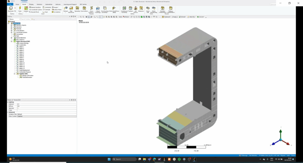This screenshot has height=163, width=303.
Task: Switch to the Home ribbon tab
Action: point(17,4)
